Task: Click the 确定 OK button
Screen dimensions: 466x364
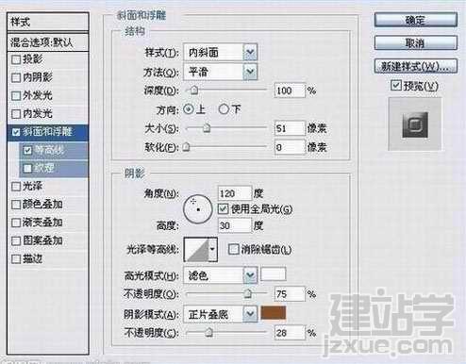Action: click(x=415, y=21)
